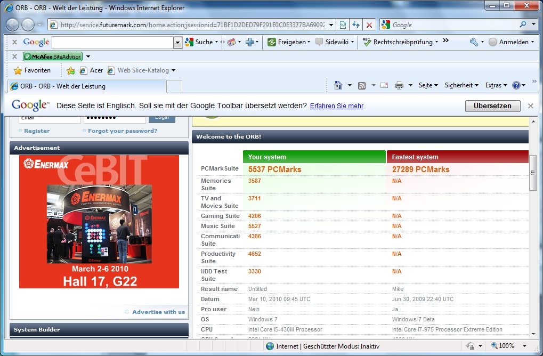The image size is (543, 356).
Task: Click the Register link
Action: click(x=37, y=131)
